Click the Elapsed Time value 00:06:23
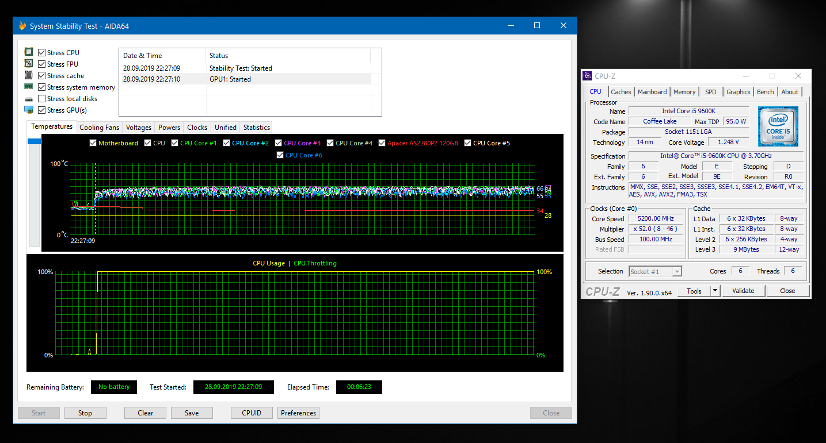 click(359, 387)
